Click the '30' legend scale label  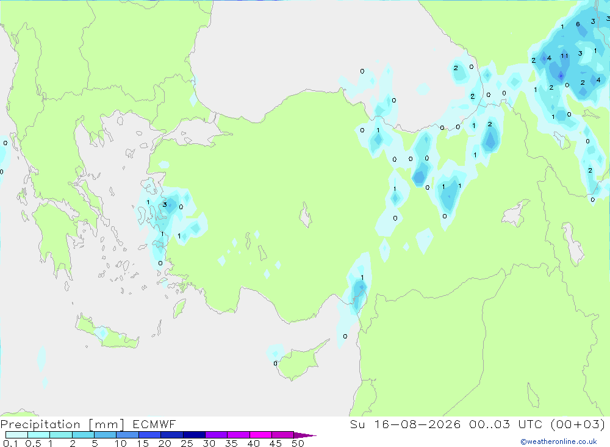209,443
